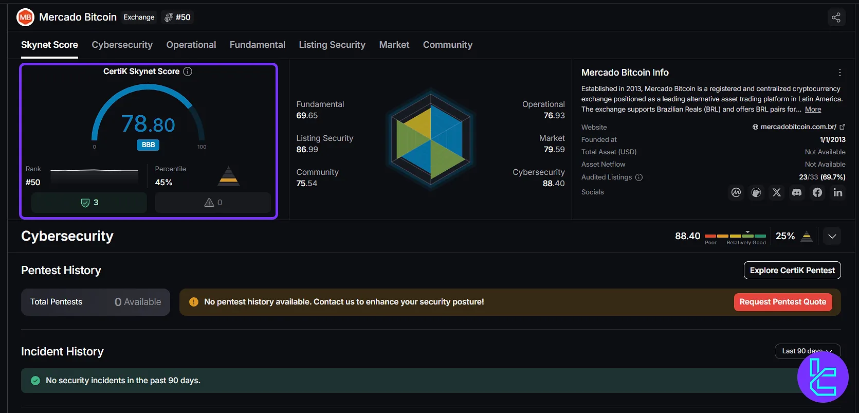Switch to the Operational tab
This screenshot has height=413, width=859.
coord(191,45)
